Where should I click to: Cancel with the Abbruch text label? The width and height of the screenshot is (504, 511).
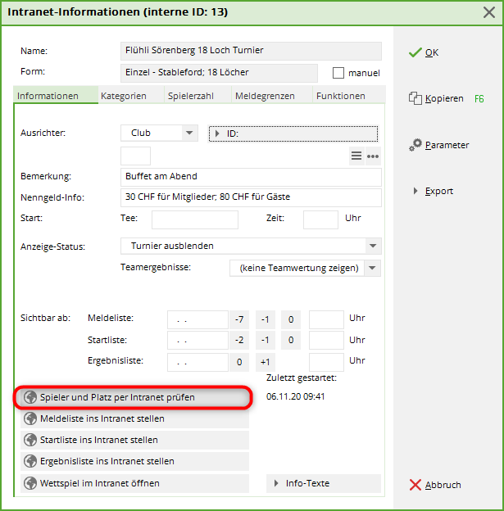[x=443, y=485]
